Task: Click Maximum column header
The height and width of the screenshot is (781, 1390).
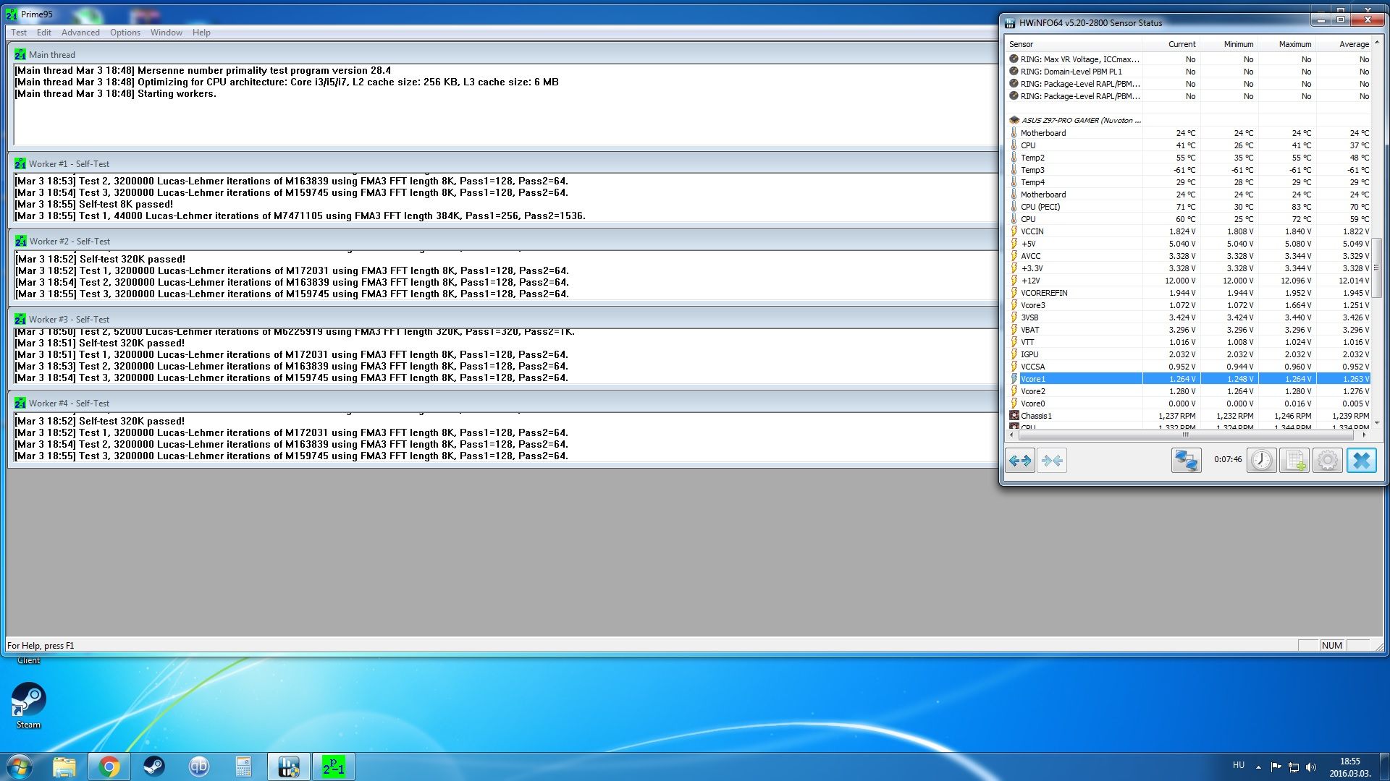Action: (1287, 44)
